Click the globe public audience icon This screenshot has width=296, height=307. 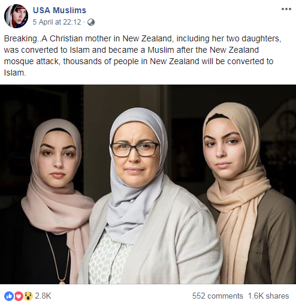tap(91, 22)
